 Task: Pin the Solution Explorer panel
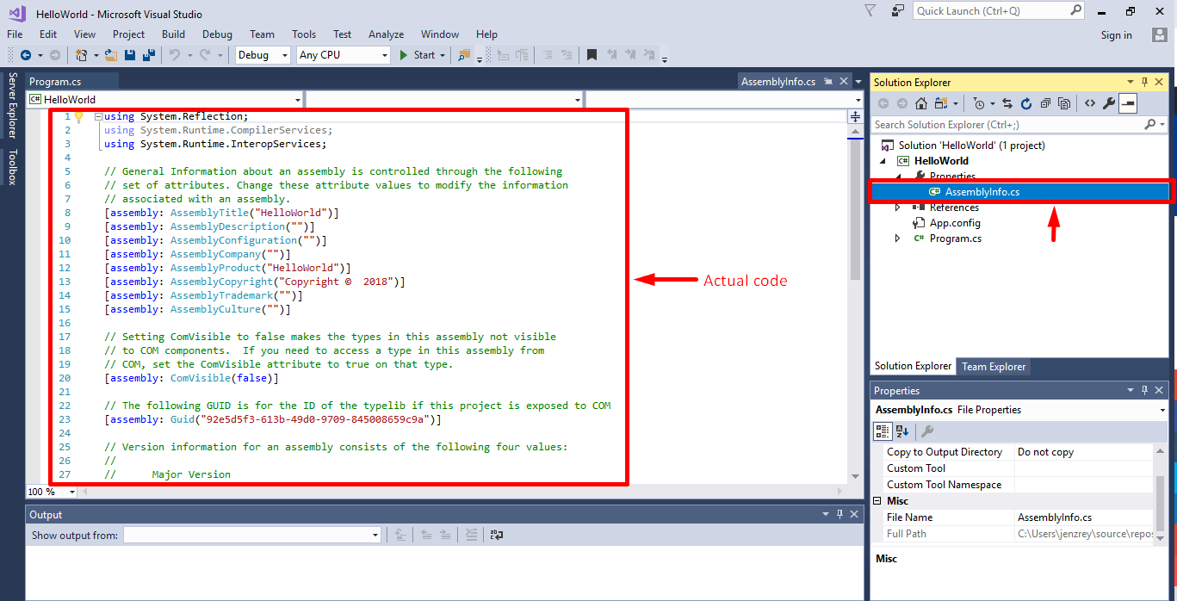pyautogui.click(x=1144, y=82)
